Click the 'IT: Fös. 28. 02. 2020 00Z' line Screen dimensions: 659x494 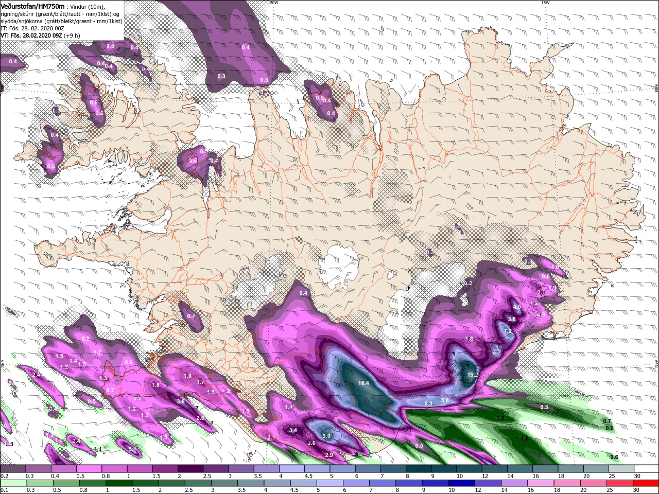point(33,28)
